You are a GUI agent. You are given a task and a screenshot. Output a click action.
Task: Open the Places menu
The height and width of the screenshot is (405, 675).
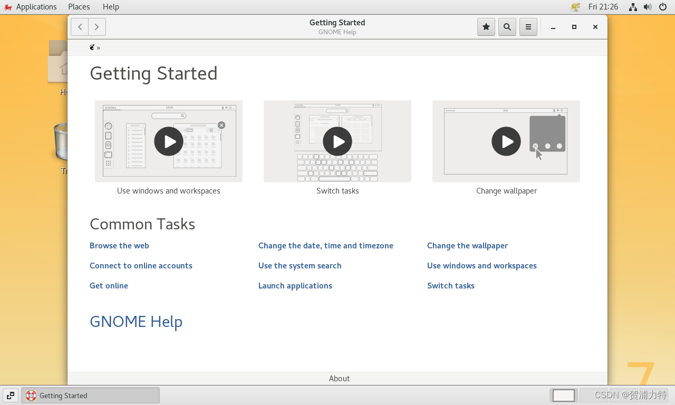click(79, 7)
